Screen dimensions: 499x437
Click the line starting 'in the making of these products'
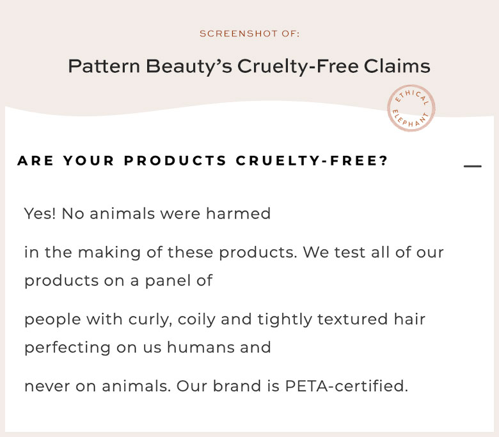234,252
